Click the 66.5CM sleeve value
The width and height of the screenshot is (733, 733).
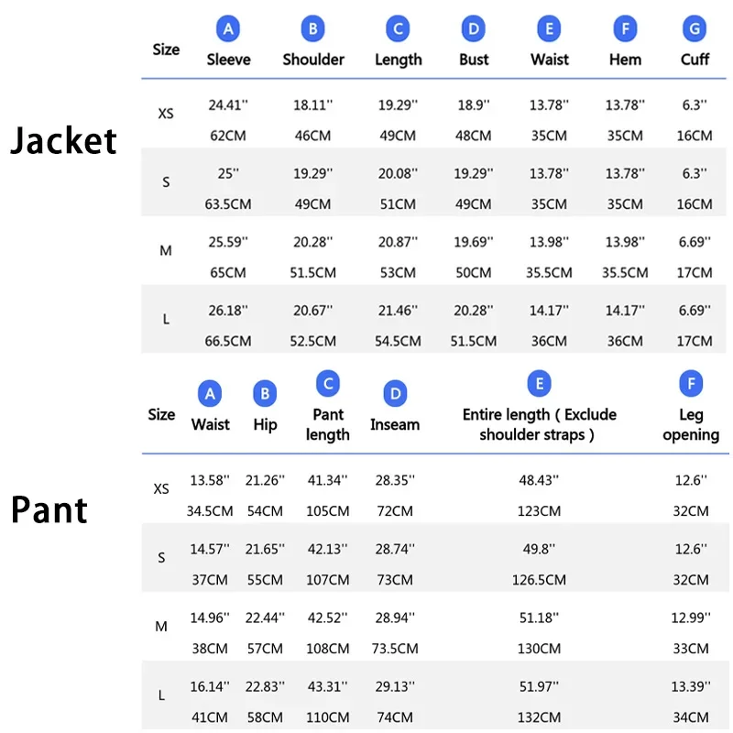pos(228,341)
